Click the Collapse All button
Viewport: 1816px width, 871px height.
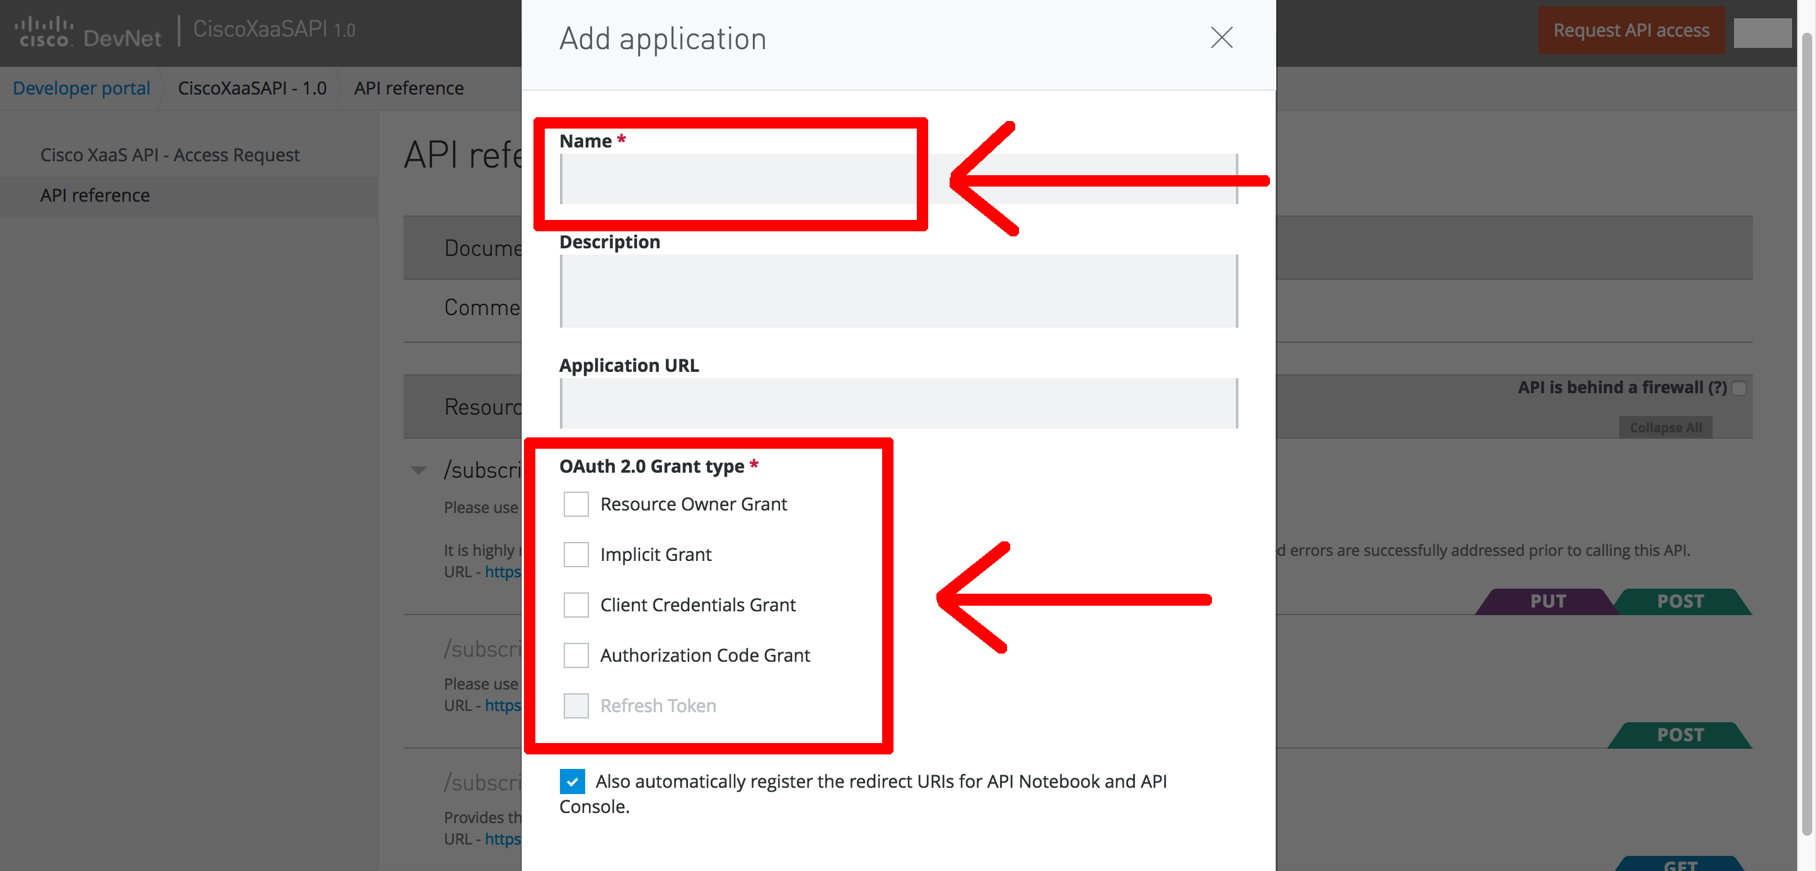pos(1665,427)
